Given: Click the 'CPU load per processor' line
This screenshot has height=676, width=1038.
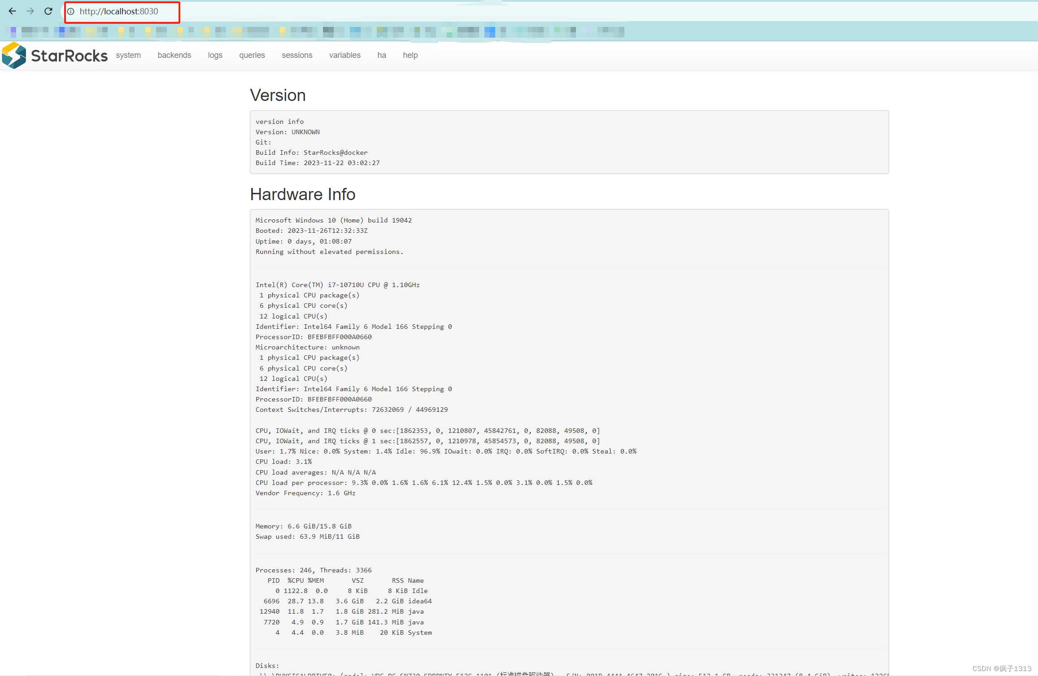Looking at the screenshot, I should (x=424, y=483).
